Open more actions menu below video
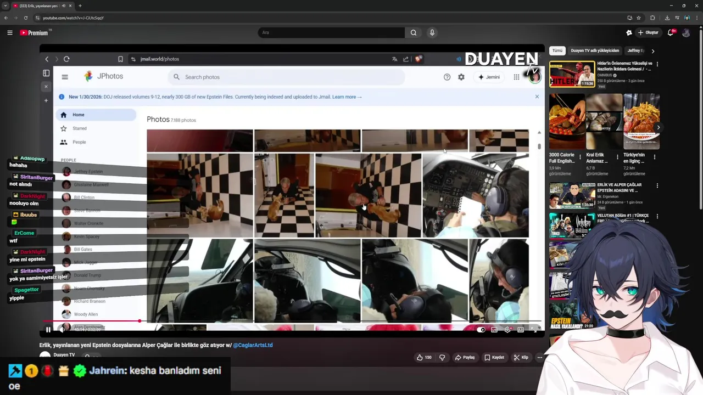The width and height of the screenshot is (703, 395). coord(539,357)
